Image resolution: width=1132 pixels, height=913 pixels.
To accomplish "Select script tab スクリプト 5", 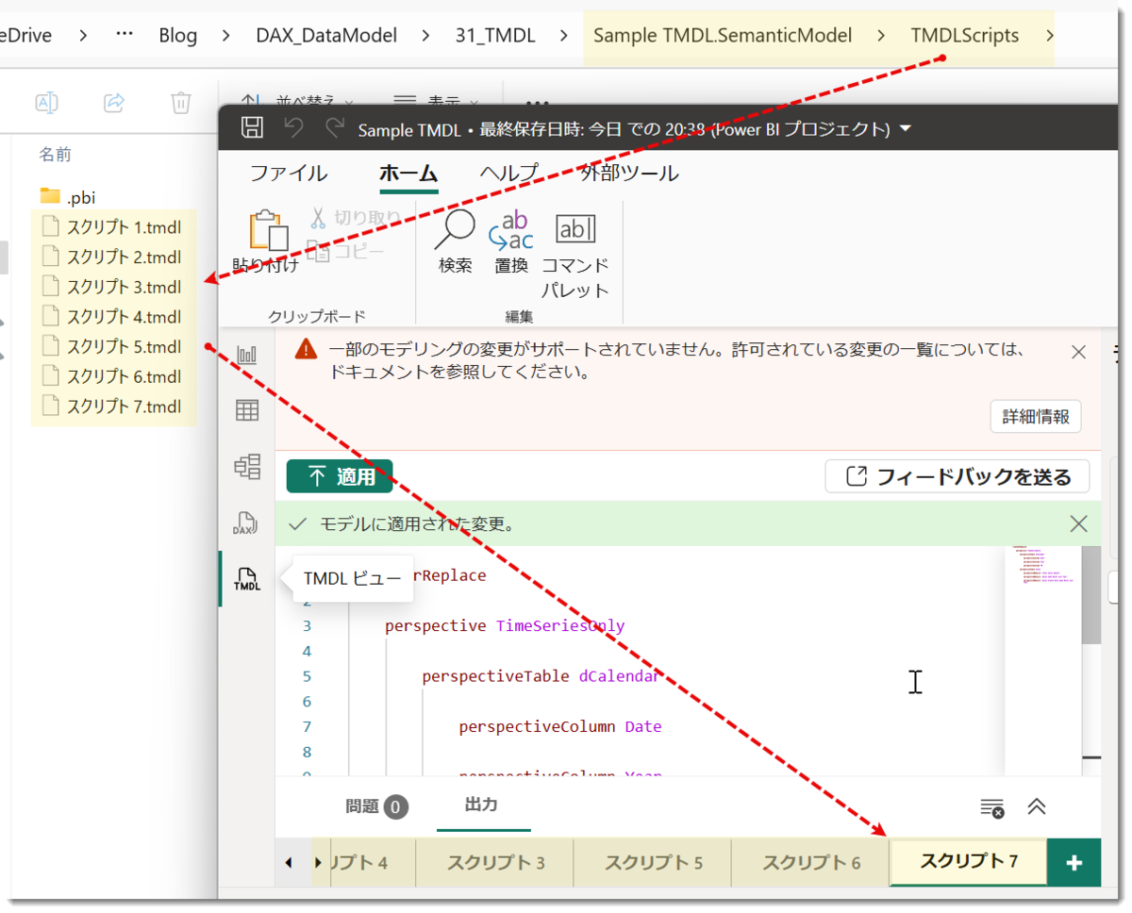I will click(653, 862).
